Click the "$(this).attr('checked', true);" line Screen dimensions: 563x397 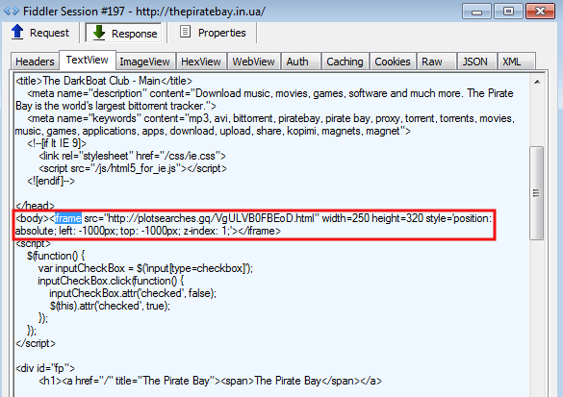coord(110,306)
